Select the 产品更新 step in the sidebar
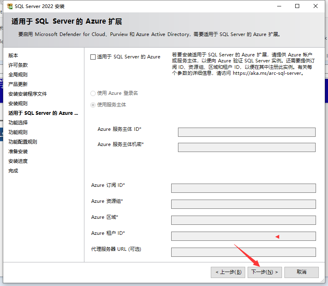 point(18,84)
